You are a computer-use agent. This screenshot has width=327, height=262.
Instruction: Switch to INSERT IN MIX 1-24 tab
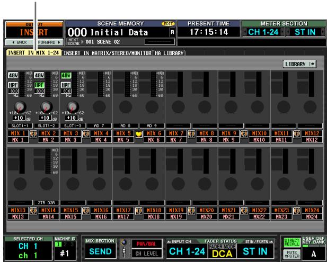(33, 53)
